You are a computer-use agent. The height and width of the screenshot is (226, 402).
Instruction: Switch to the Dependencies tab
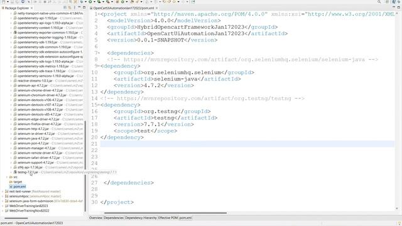[x=114, y=218]
